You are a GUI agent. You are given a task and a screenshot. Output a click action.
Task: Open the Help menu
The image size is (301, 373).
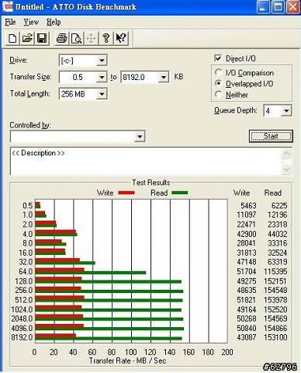click(x=54, y=23)
